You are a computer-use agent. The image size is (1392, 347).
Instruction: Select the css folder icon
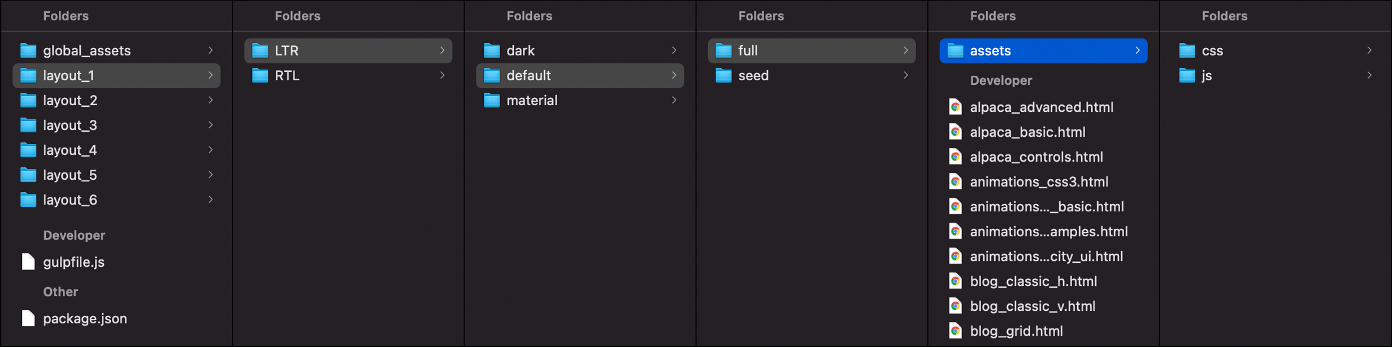[x=1187, y=51]
